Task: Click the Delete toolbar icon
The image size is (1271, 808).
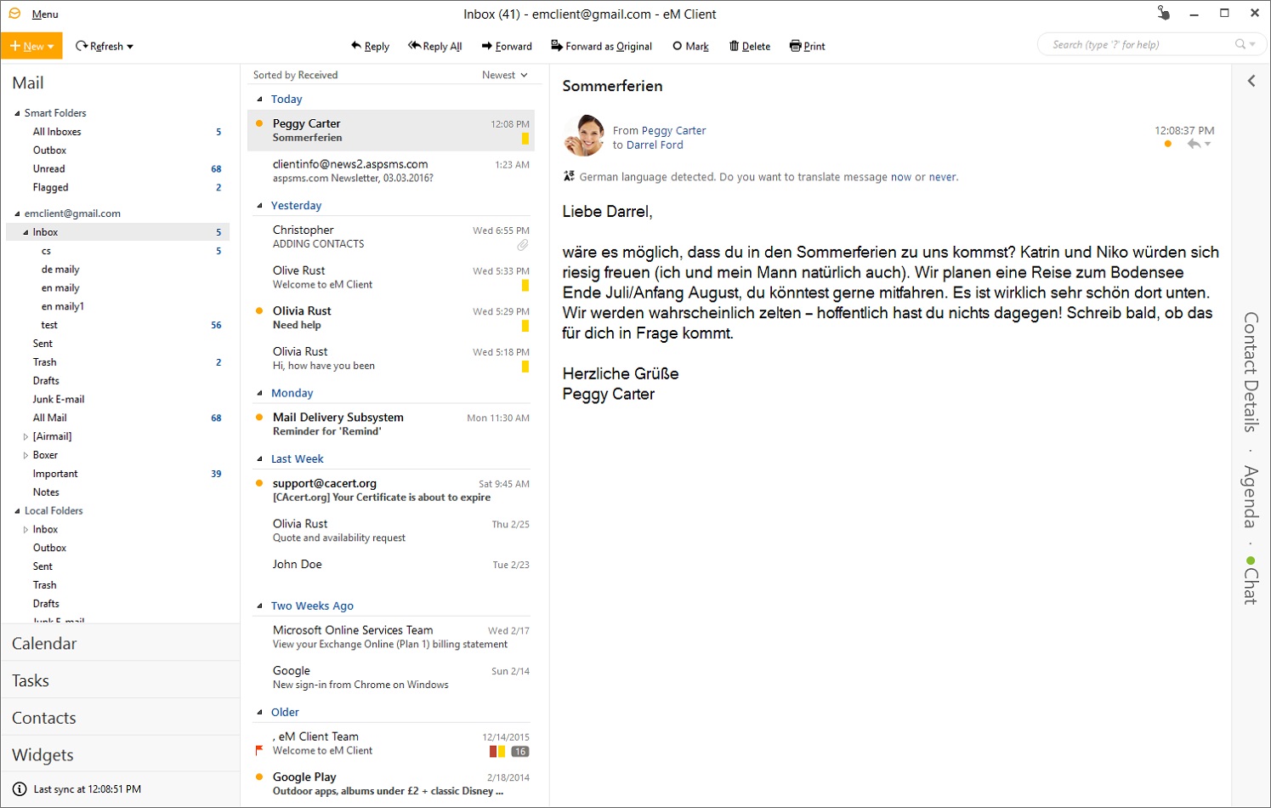Action: pyautogui.click(x=733, y=46)
